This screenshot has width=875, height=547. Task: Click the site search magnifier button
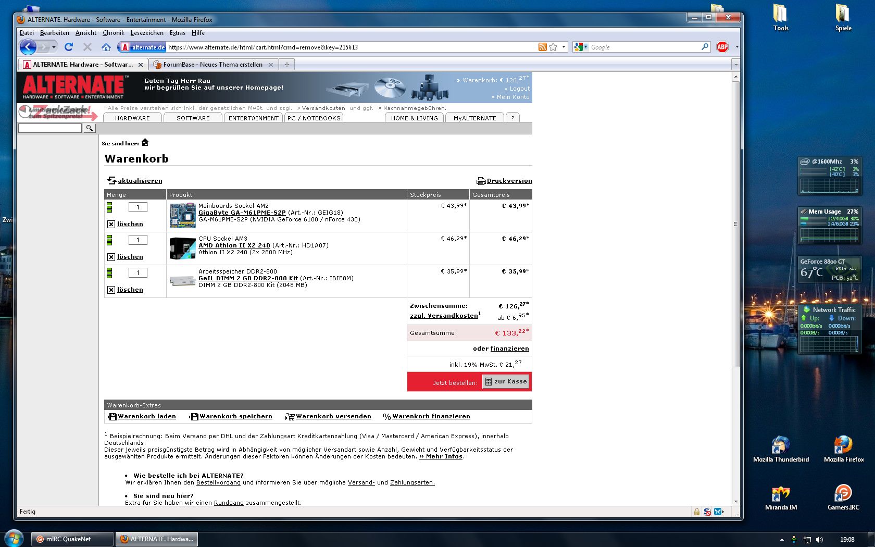(90, 128)
